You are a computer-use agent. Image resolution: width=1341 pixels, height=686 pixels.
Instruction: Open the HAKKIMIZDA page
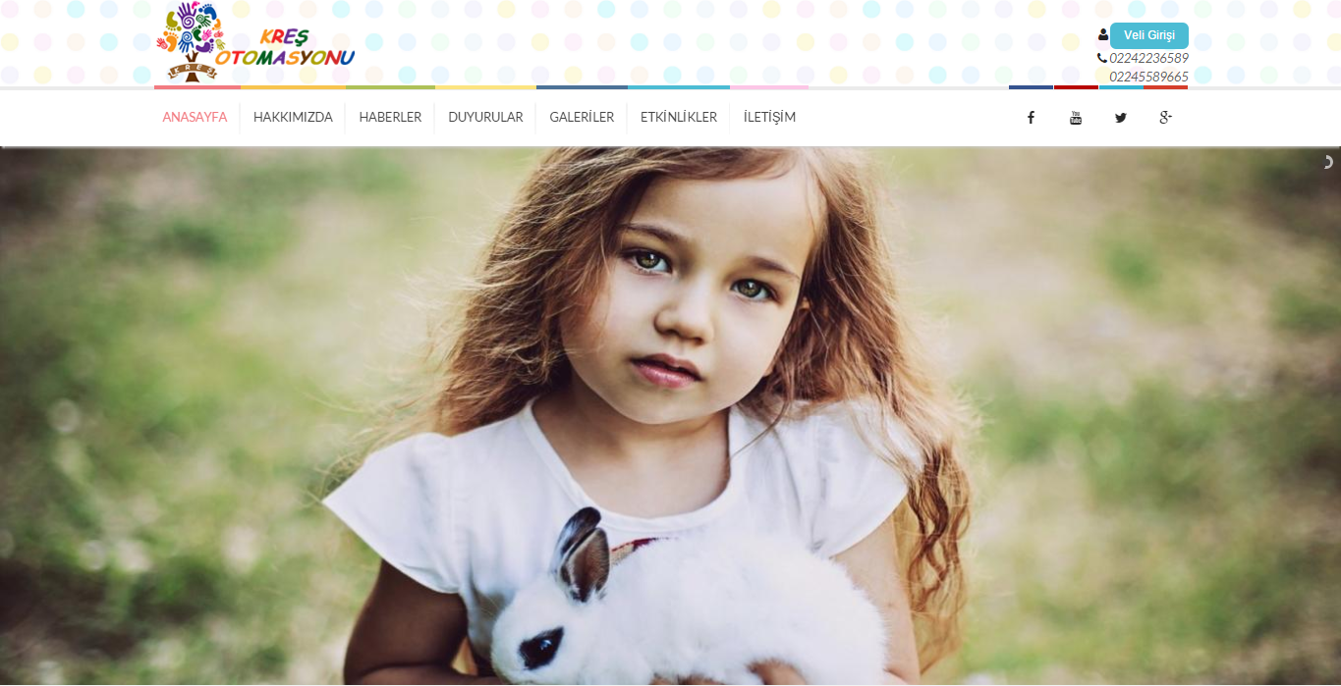coord(293,117)
